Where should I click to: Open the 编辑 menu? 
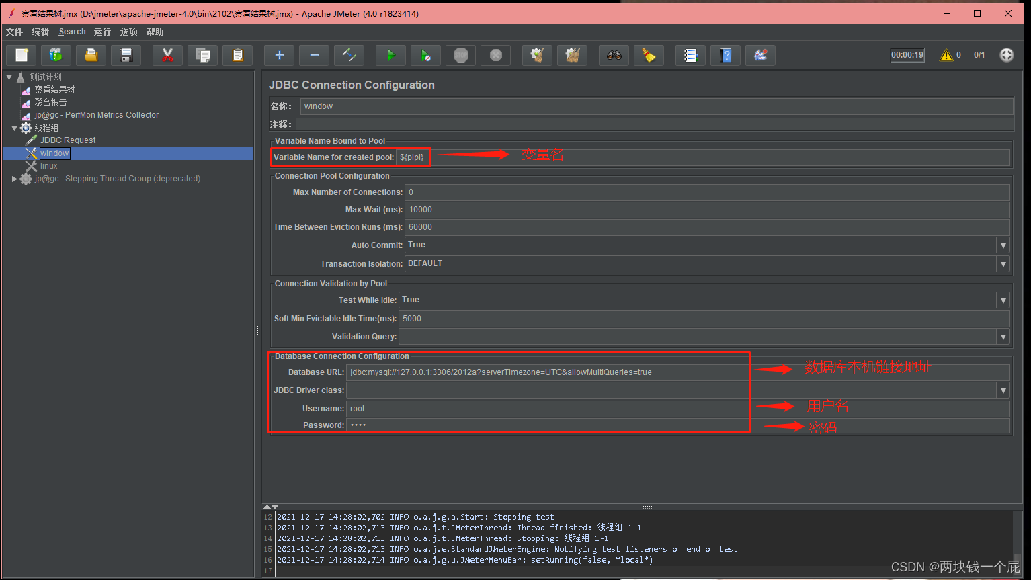tap(40, 32)
